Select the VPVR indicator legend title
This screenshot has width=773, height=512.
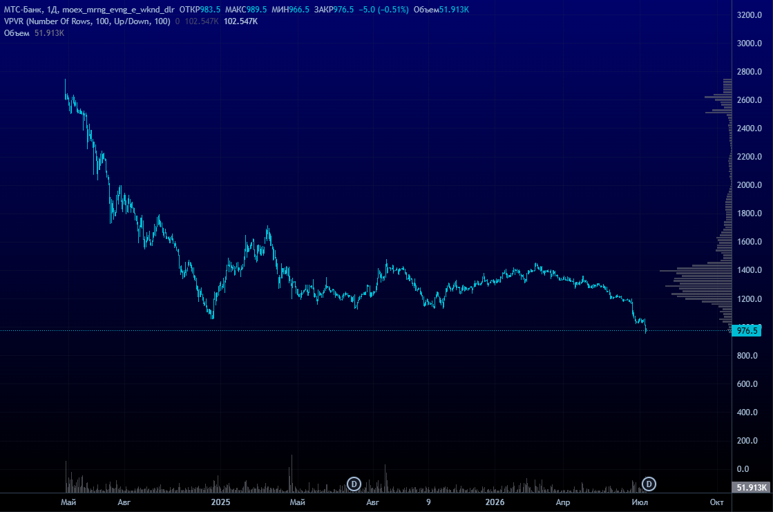point(87,21)
